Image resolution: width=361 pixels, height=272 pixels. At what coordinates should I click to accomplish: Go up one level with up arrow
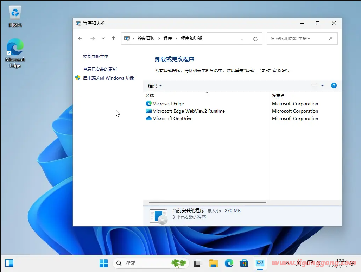114,38
